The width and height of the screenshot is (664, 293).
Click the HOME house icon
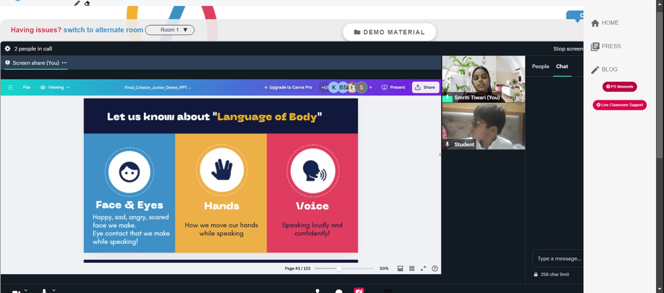pos(595,23)
